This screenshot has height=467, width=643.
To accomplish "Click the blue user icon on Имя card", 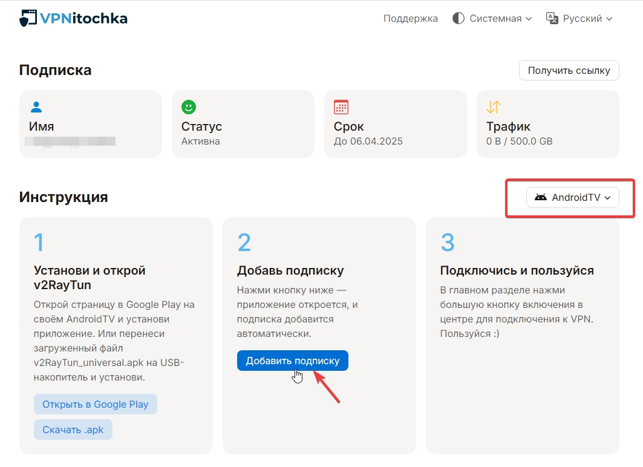I will click(36, 108).
